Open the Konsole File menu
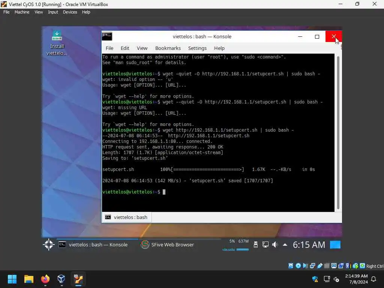 pyautogui.click(x=109, y=48)
